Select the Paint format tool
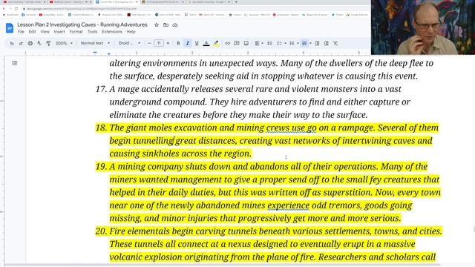The width and height of the screenshot is (475, 267). [48, 44]
